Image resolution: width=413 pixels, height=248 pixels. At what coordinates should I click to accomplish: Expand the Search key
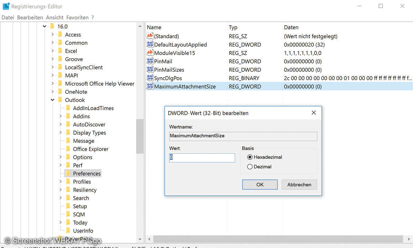pos(61,198)
